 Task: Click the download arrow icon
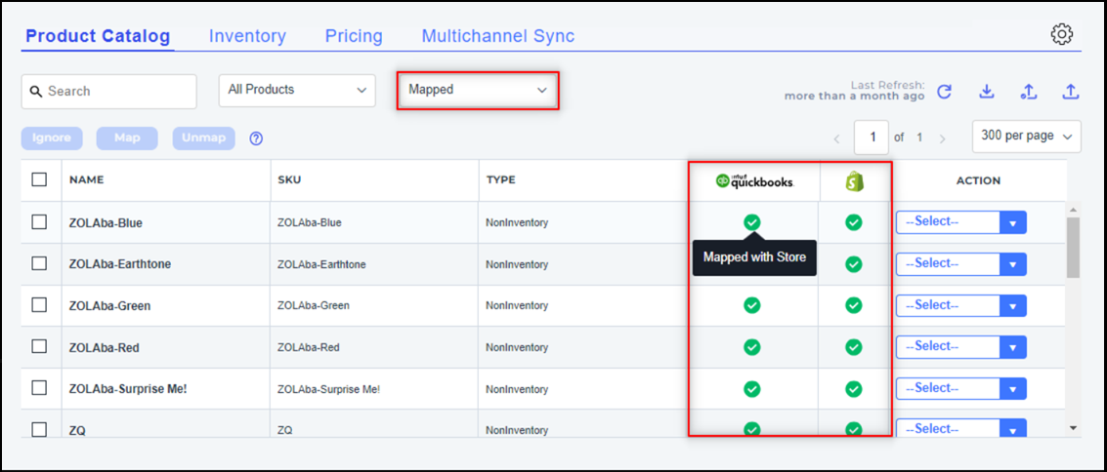point(987,92)
